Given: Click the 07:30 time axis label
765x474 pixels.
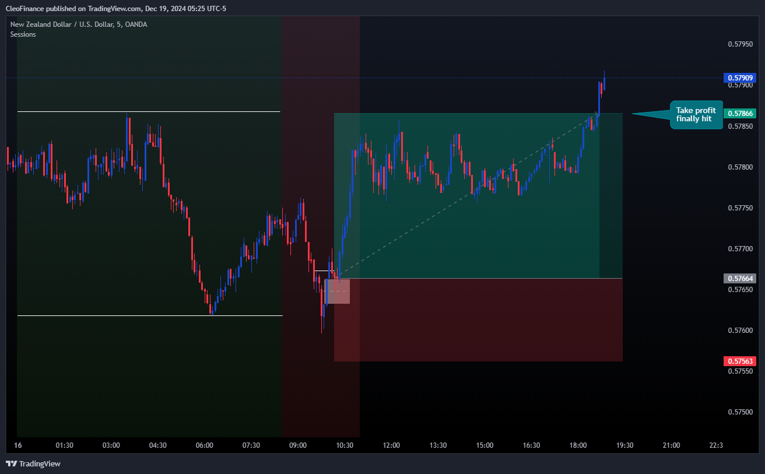Looking at the screenshot, I should 251,445.
